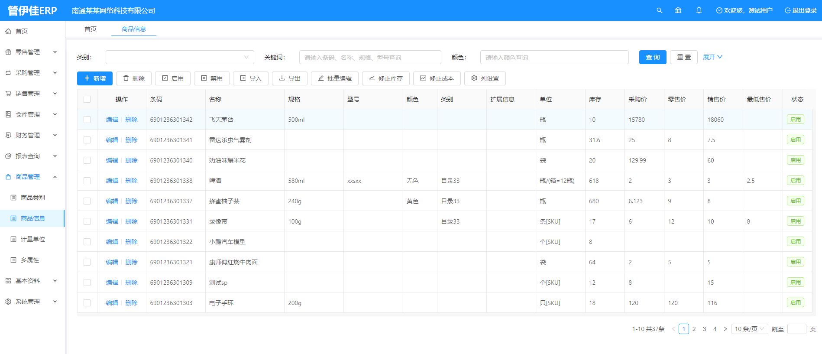The image size is (822, 354).
Task: Expand the 展开 advanced search filters
Action: (712, 57)
